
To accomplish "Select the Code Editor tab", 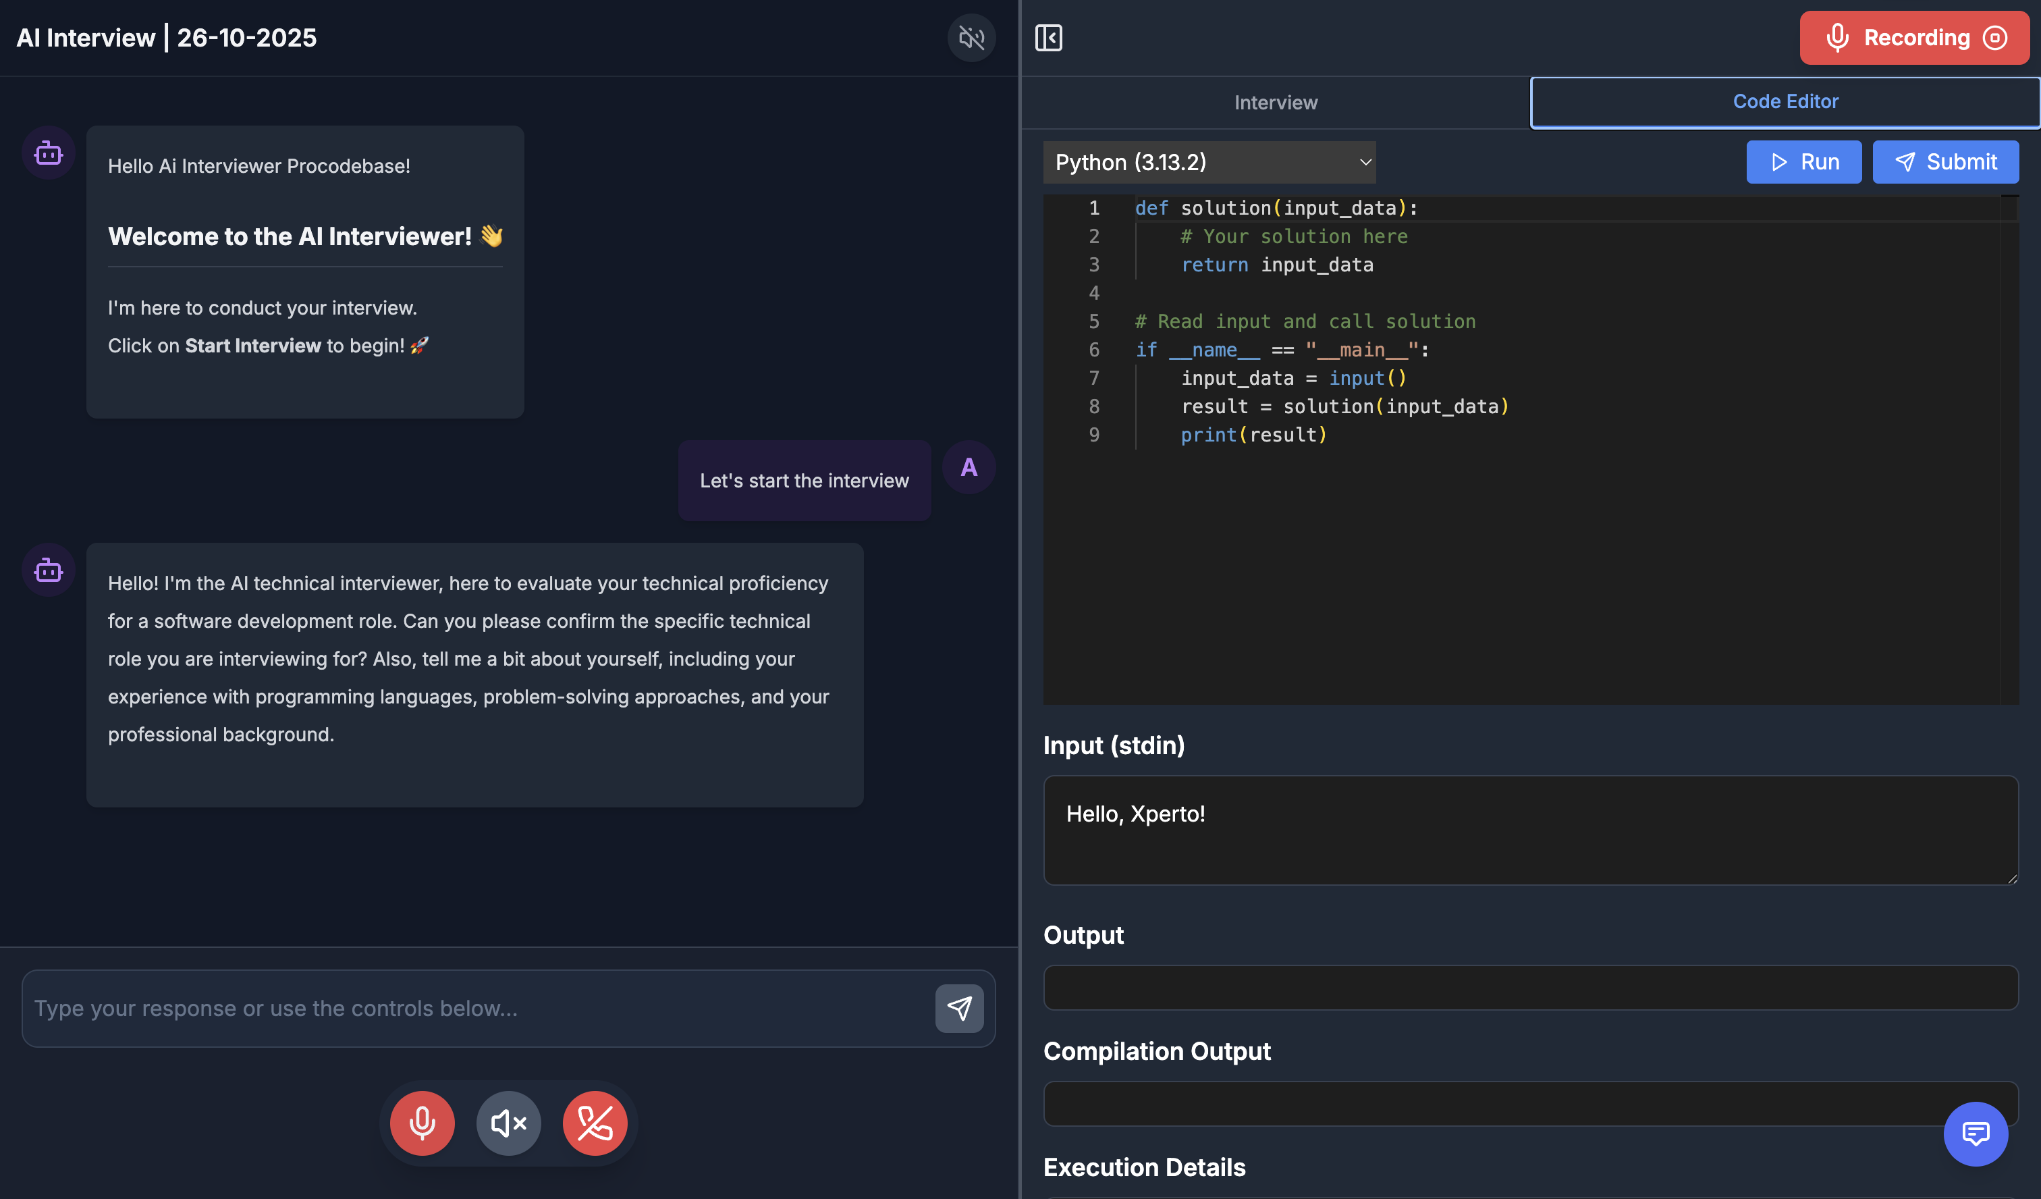I will [1785, 102].
